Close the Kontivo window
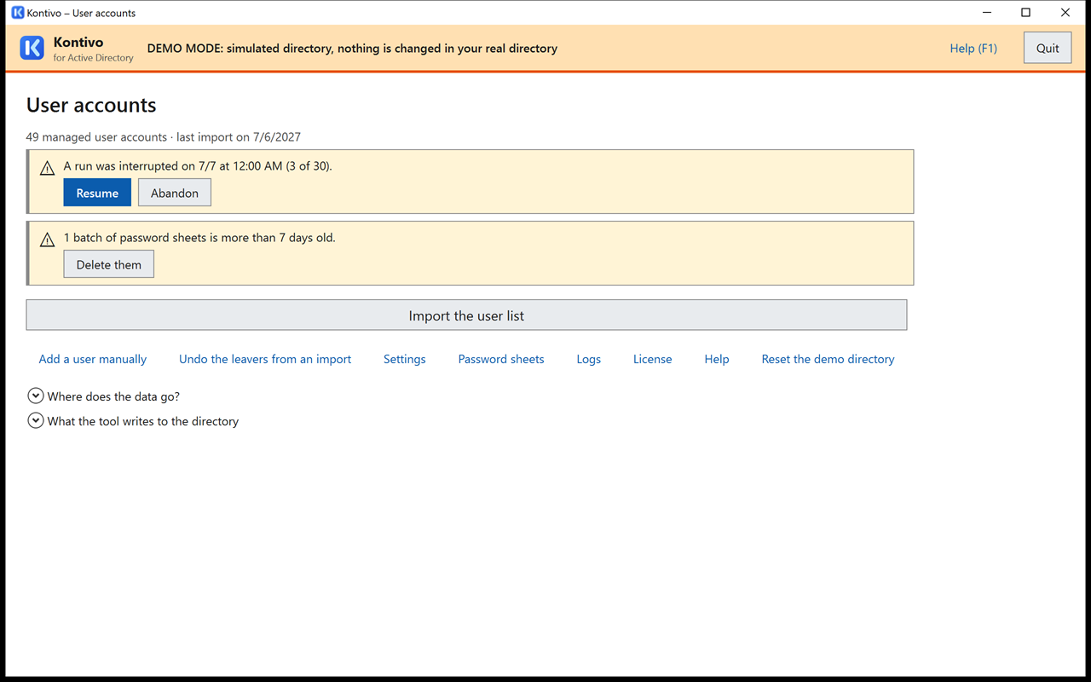This screenshot has width=1091, height=682. click(1065, 13)
